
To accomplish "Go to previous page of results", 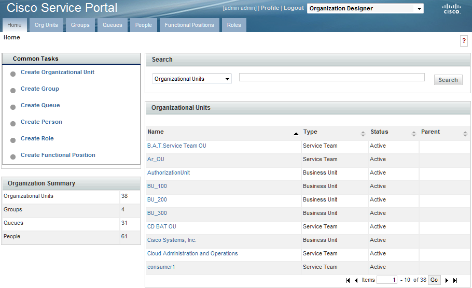I will (x=356, y=280).
